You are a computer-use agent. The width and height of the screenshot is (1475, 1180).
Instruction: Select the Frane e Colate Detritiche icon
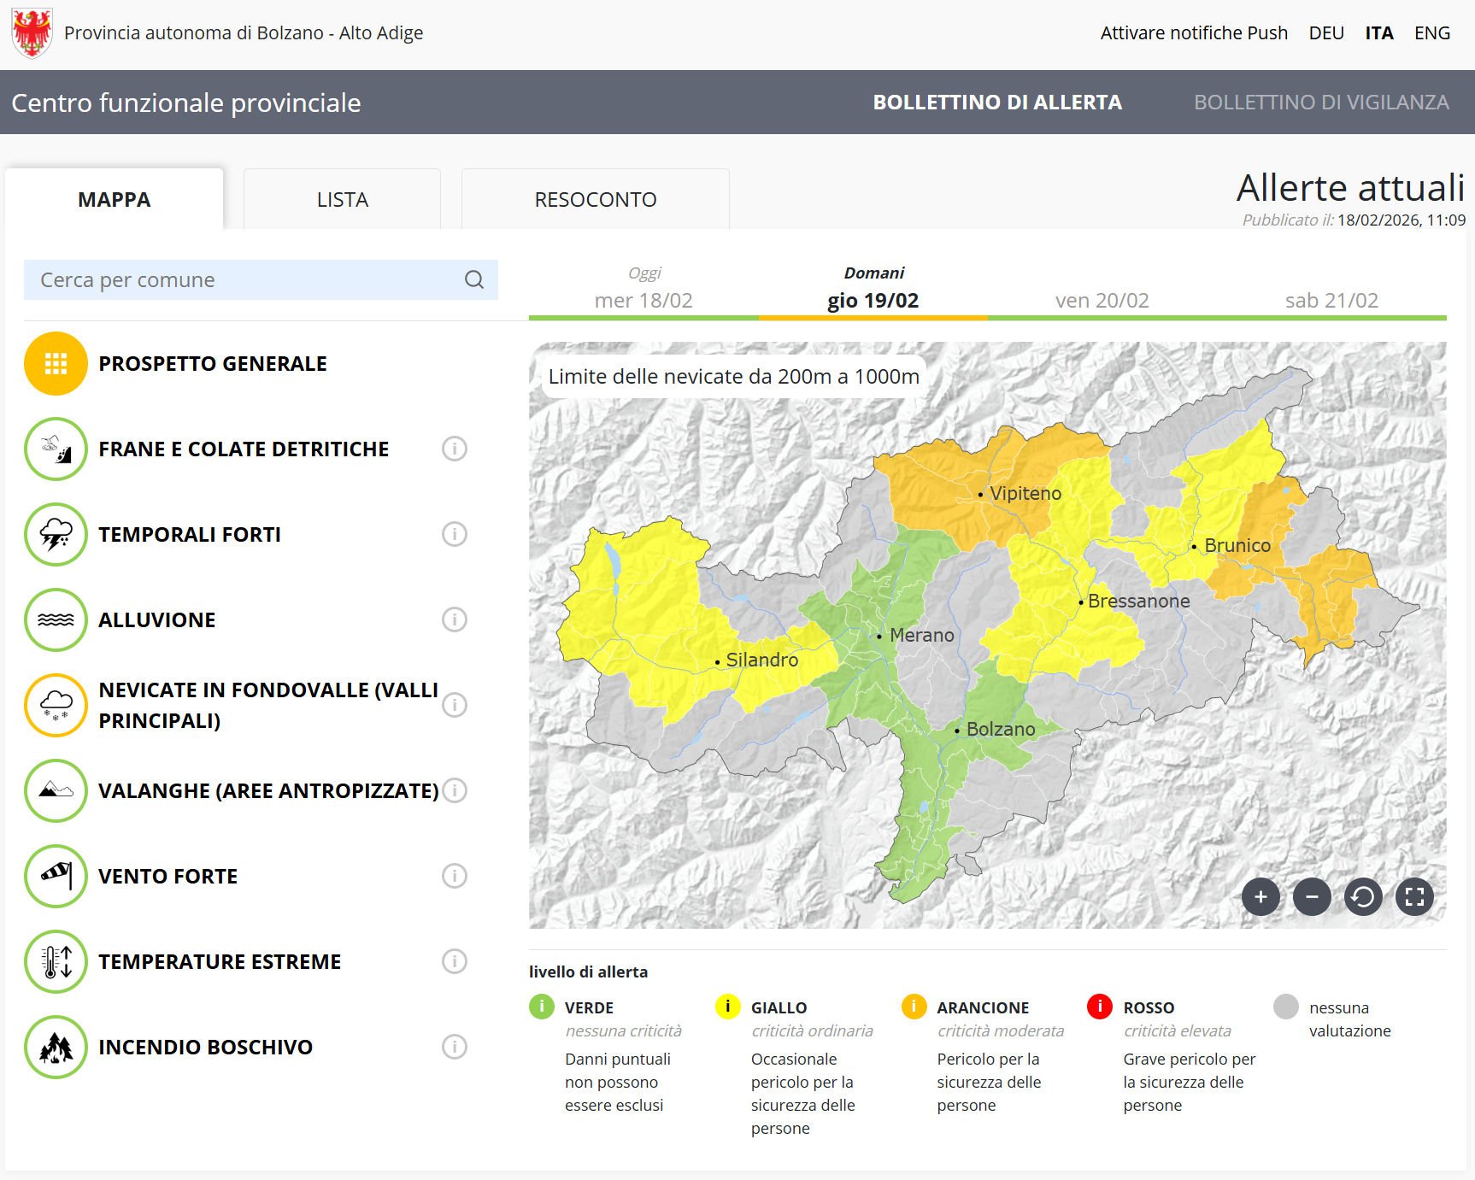[56, 449]
